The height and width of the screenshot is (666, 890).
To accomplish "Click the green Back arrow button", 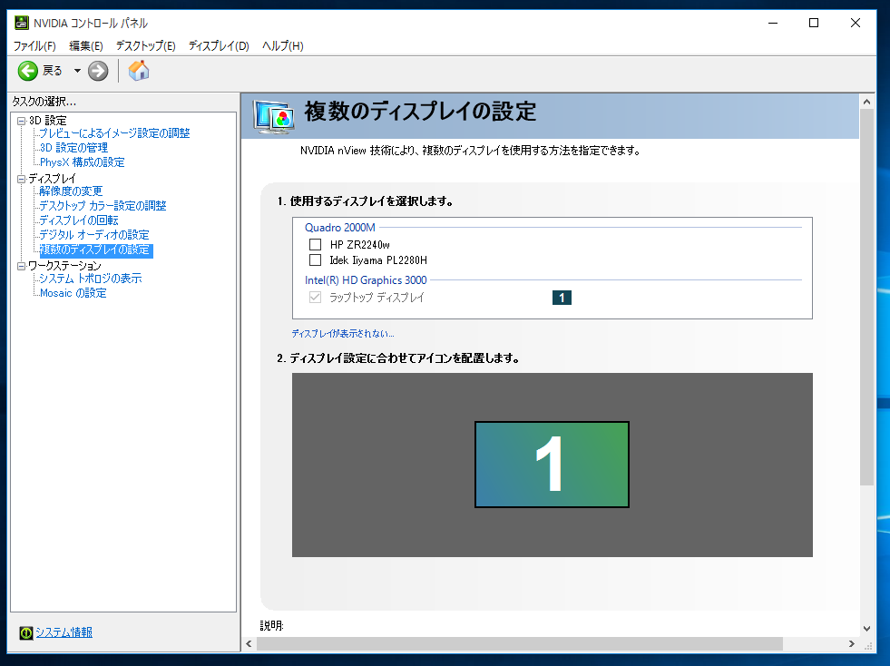I will pyautogui.click(x=28, y=71).
